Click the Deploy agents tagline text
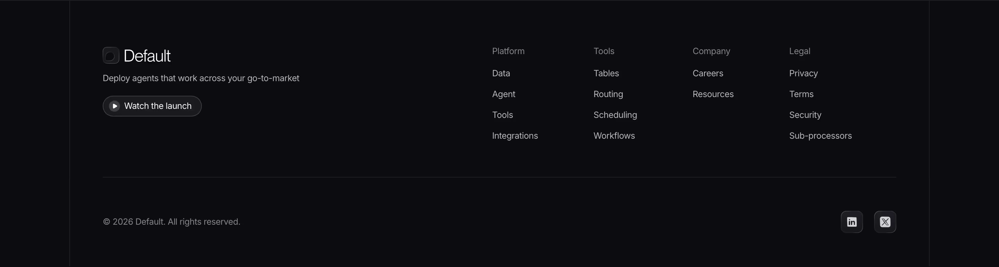 pyautogui.click(x=201, y=78)
